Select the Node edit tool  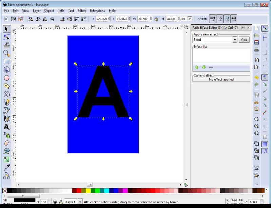(x=6, y=37)
